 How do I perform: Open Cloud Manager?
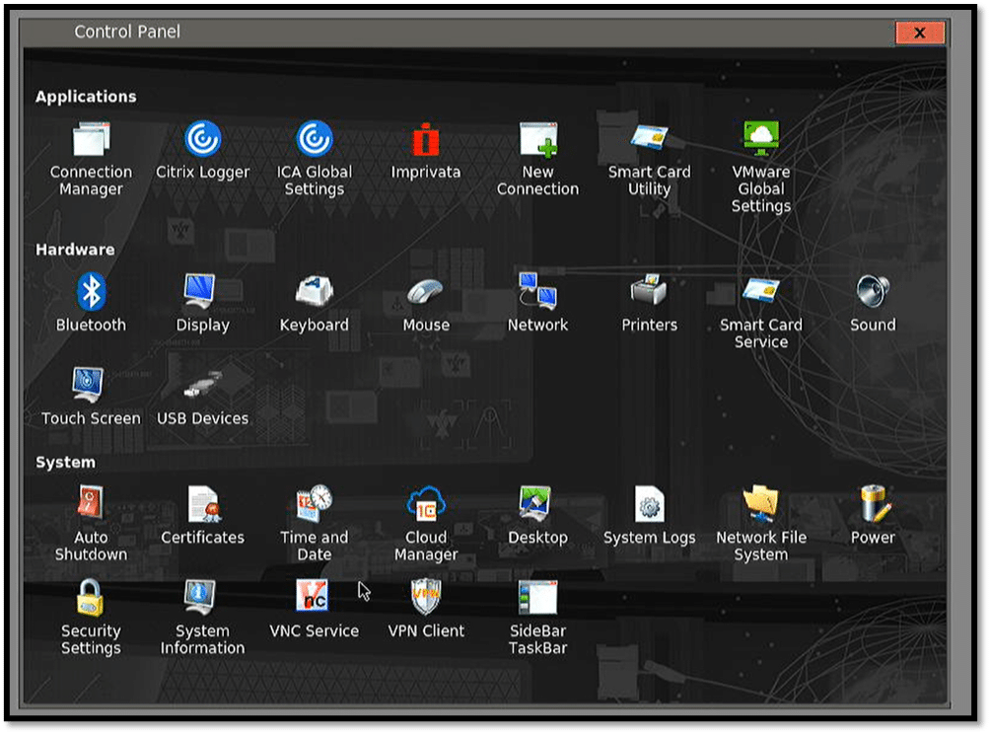pyautogui.click(x=426, y=523)
